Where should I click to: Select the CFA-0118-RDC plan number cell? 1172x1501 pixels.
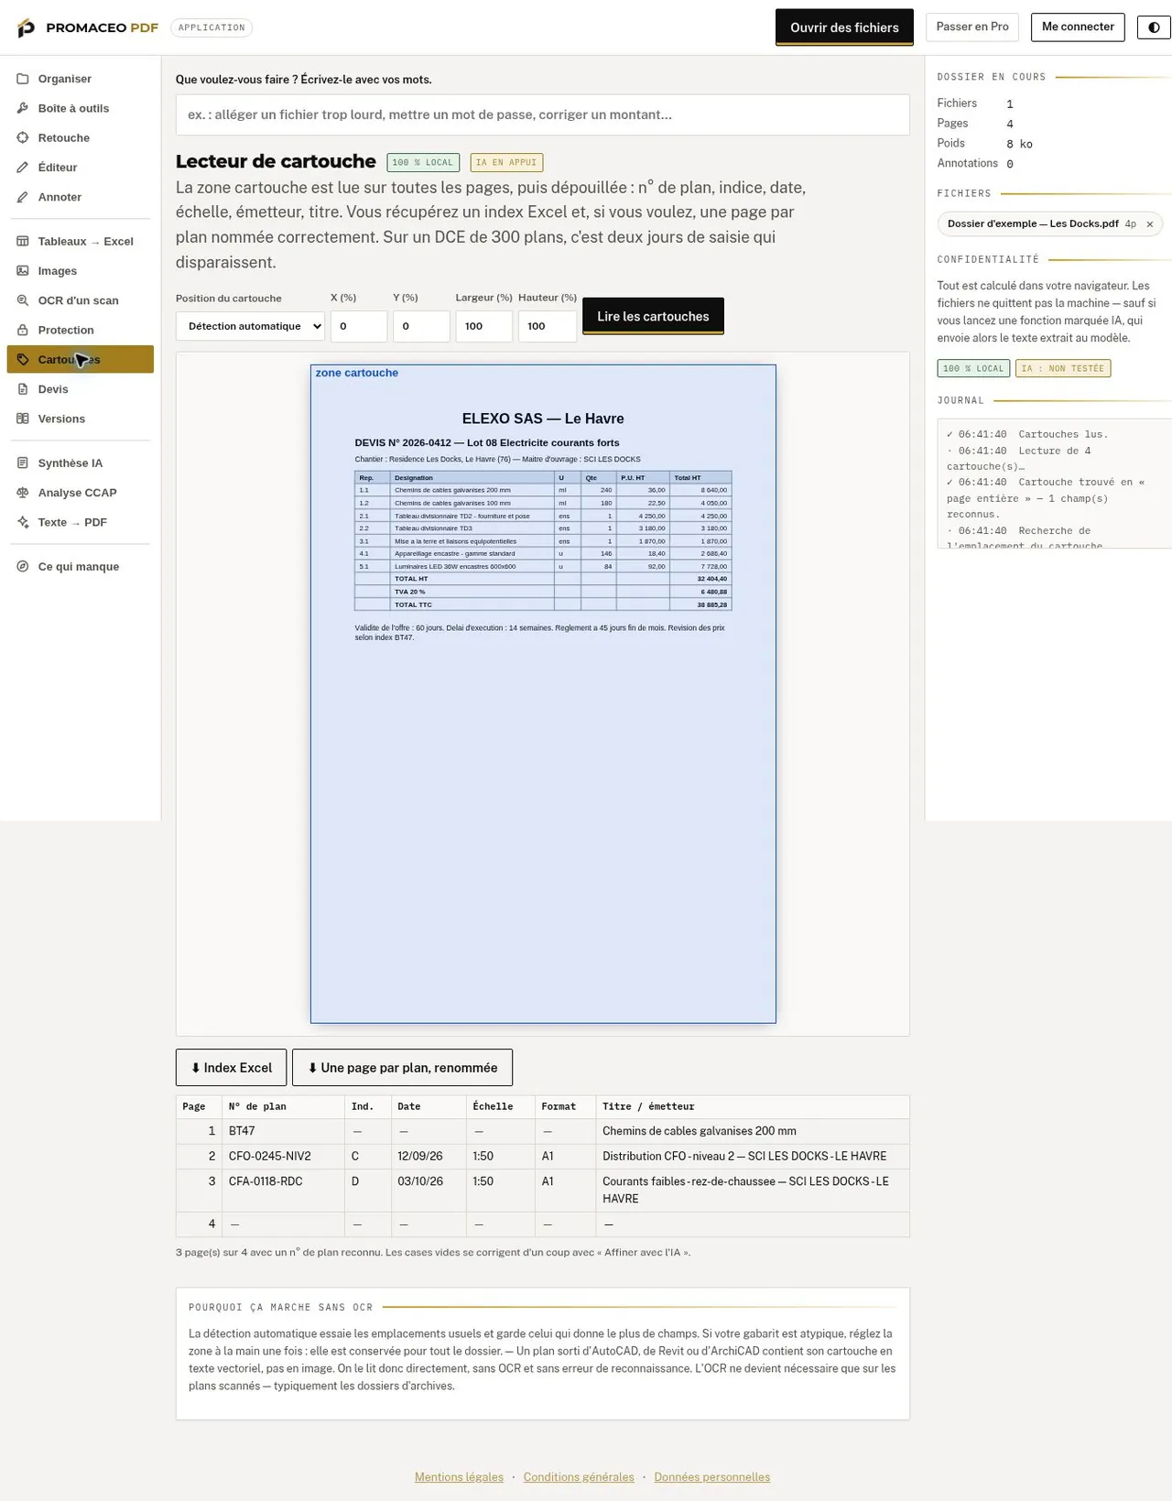pyautogui.click(x=284, y=1190)
